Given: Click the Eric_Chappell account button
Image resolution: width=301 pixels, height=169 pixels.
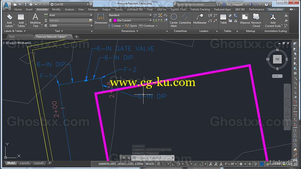Looking at the screenshot, I should pyautogui.click(x=234, y=4).
